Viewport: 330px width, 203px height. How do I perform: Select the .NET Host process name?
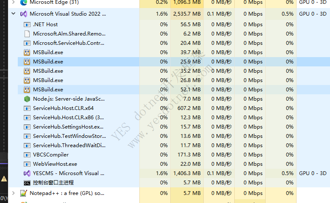[x=45, y=25]
